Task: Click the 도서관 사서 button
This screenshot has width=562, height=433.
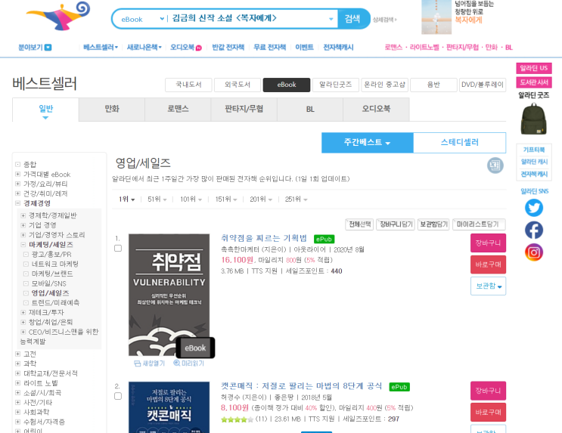Action: tap(534, 82)
